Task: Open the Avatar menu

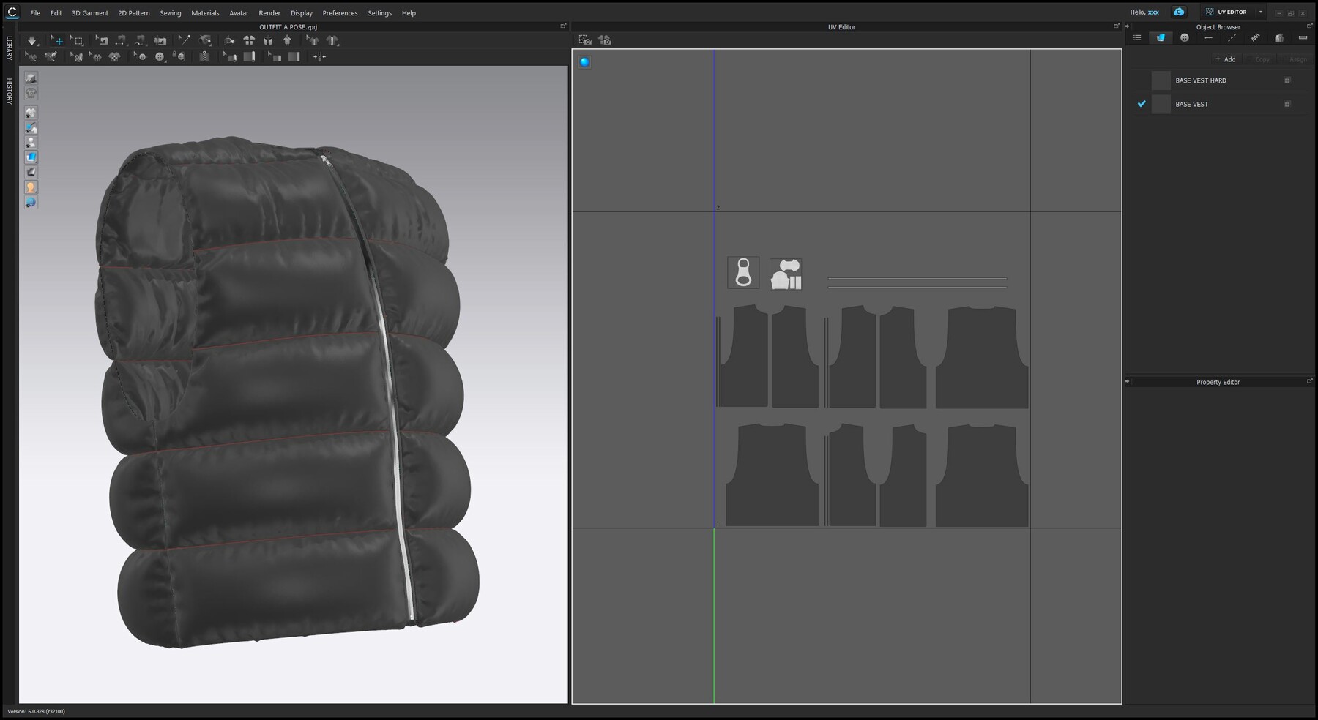Action: click(x=238, y=12)
